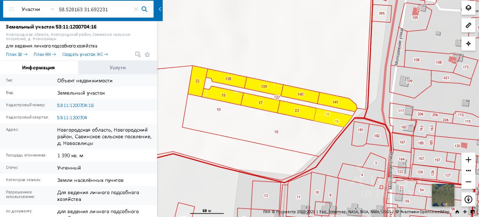Screen dimensions: 479x217
Task: Click the Учтенный status value
Action: 69,168
